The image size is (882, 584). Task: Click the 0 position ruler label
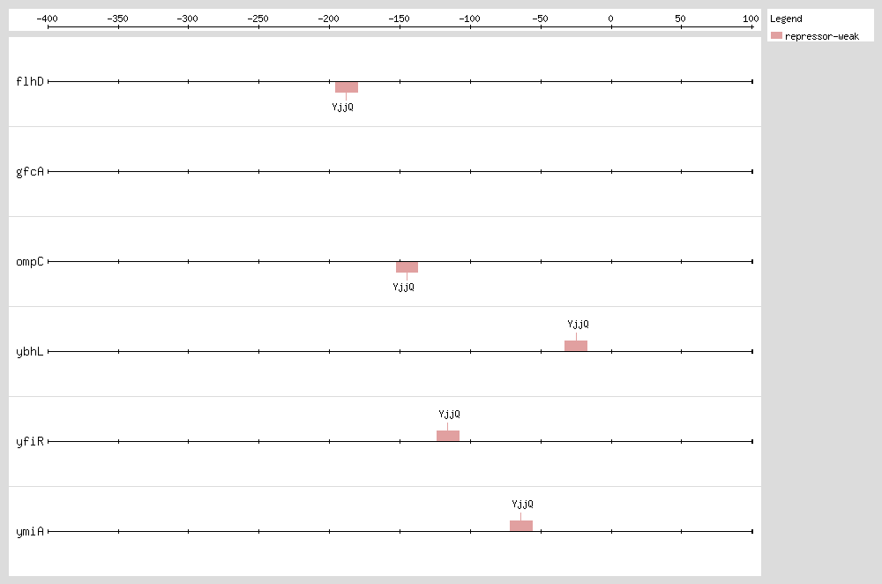click(611, 19)
